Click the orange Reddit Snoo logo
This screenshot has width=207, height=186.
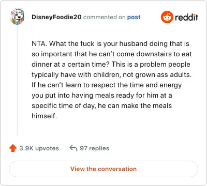[167, 17]
